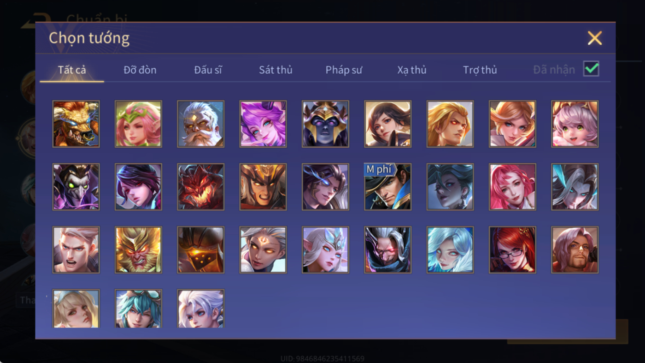645x363 pixels.
Task: Toggle the Đã nhận checkbox
Action: click(x=591, y=69)
